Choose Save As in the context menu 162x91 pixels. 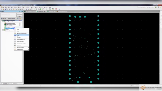pyautogui.click(x=22, y=37)
